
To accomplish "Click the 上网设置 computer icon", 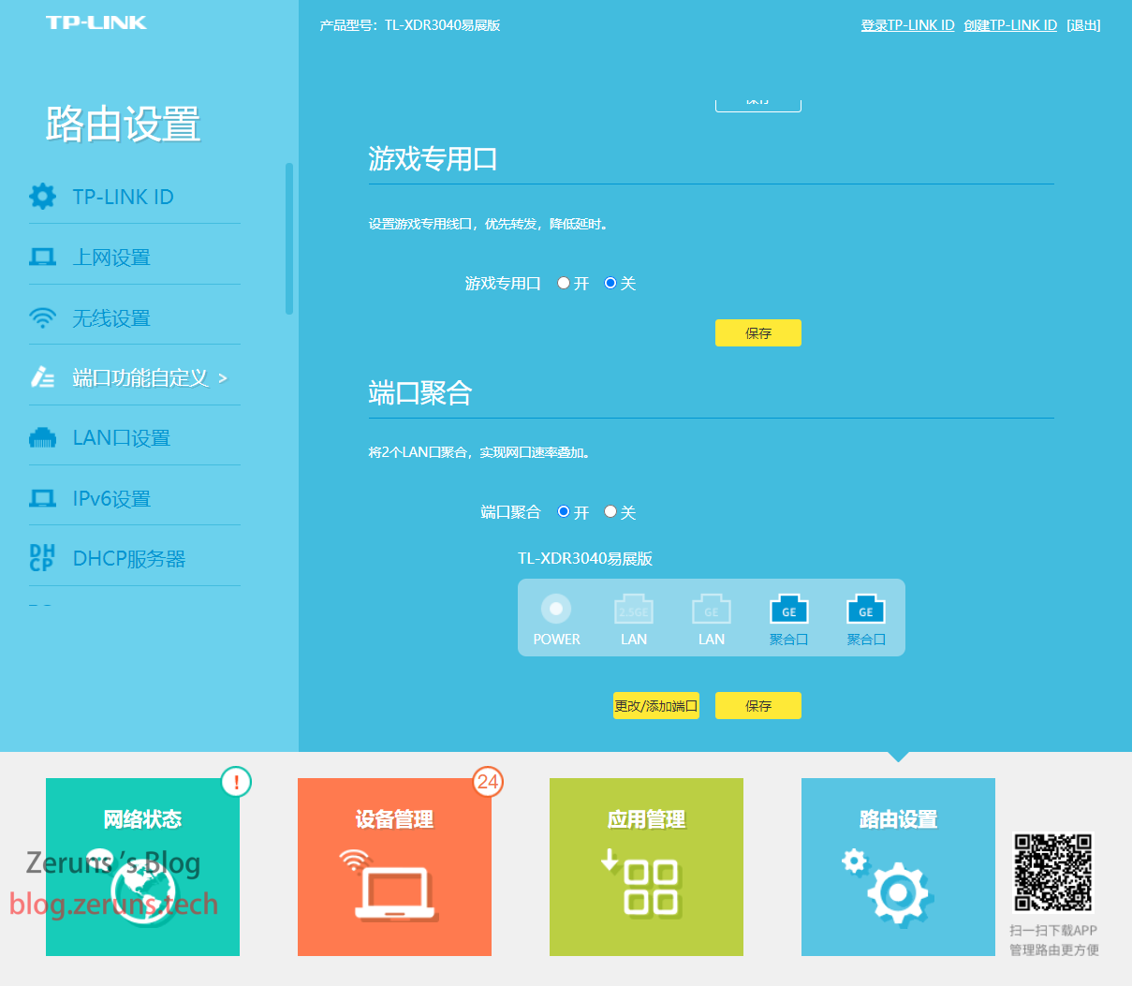I will click(x=42, y=257).
